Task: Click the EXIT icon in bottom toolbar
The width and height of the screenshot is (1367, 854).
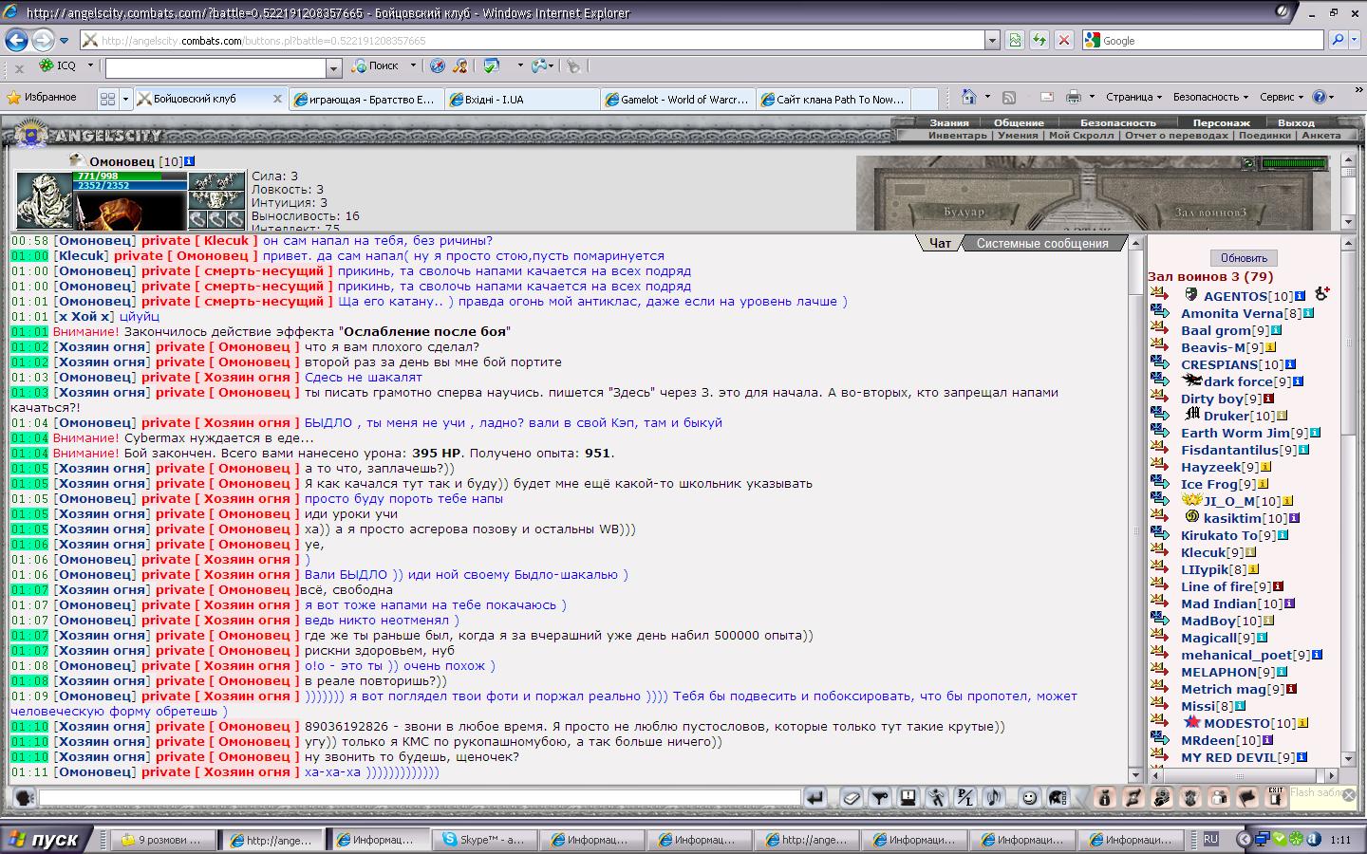Action: tap(1275, 797)
